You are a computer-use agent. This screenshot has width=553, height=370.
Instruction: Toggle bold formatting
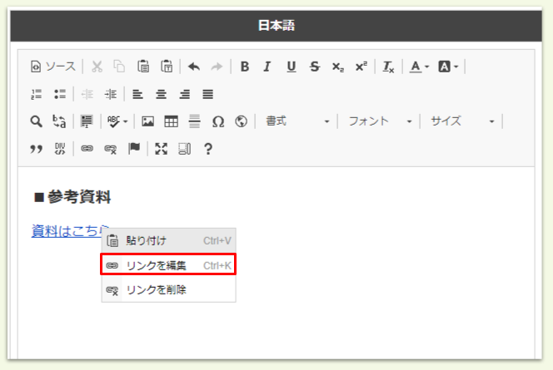pyautogui.click(x=244, y=67)
